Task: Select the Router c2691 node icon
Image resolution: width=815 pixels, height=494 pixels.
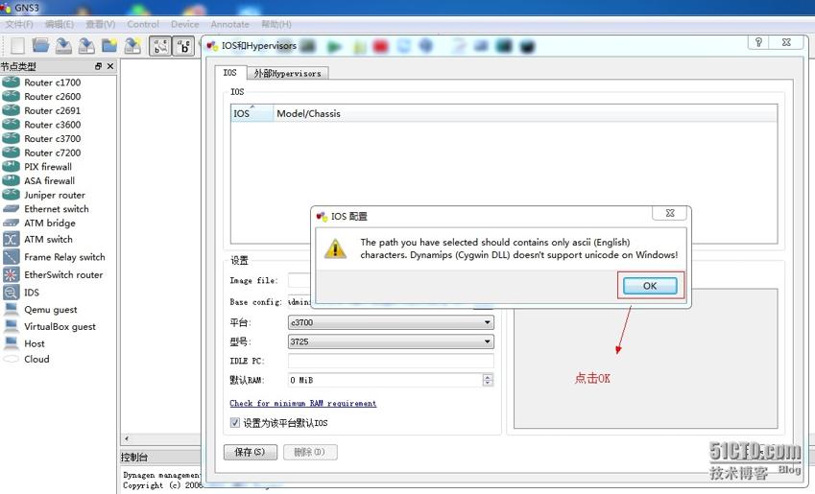Action: point(11,110)
